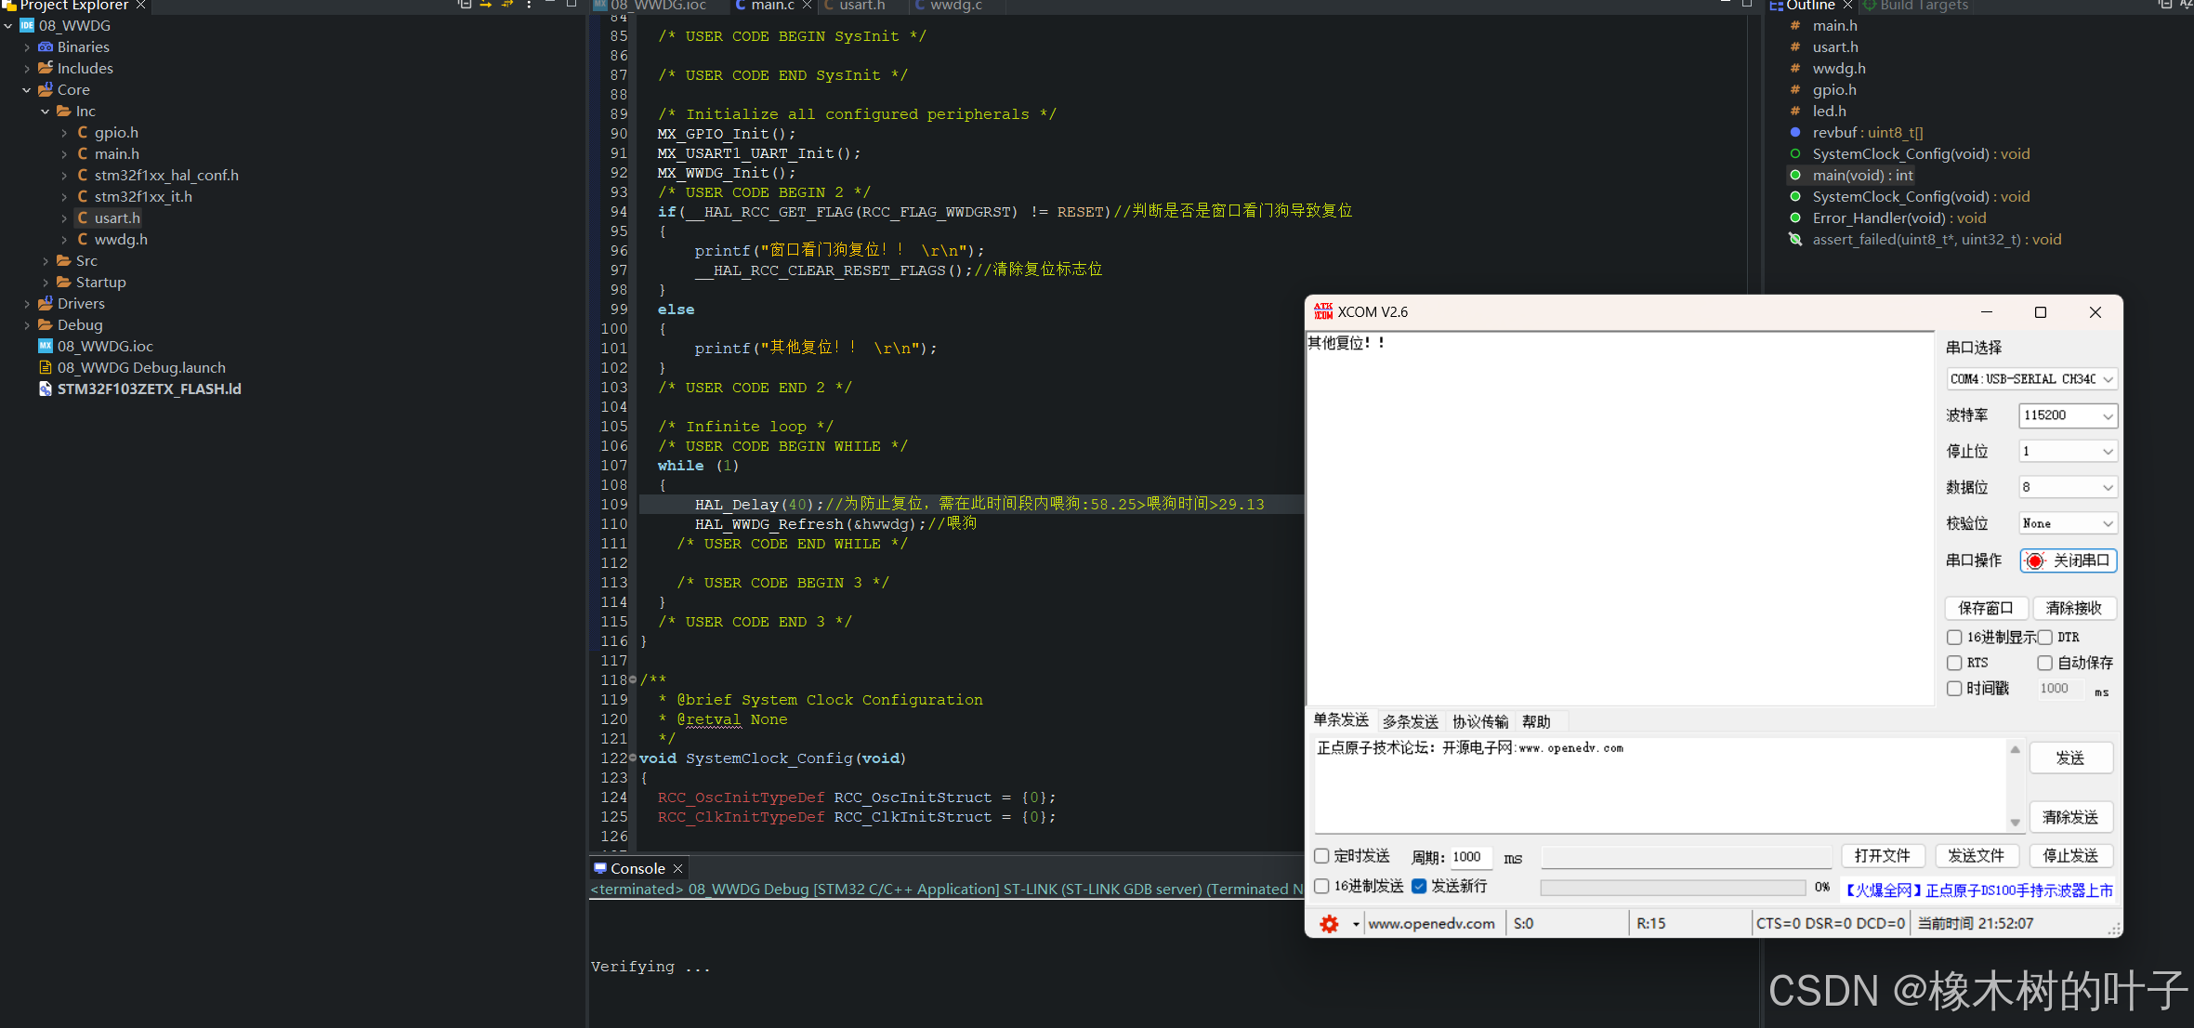Switch to the 多条发送 tab
2194x1028 pixels.
tap(1410, 721)
